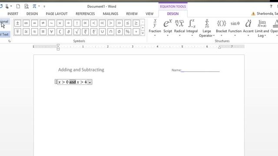Insert the complement symbol

pyautogui.click(x=60, y=32)
